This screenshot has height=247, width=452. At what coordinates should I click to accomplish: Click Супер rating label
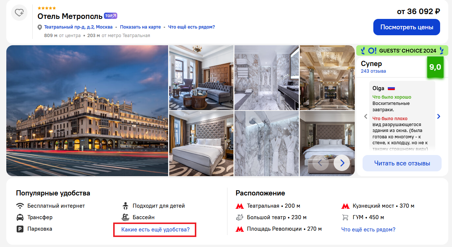click(371, 63)
